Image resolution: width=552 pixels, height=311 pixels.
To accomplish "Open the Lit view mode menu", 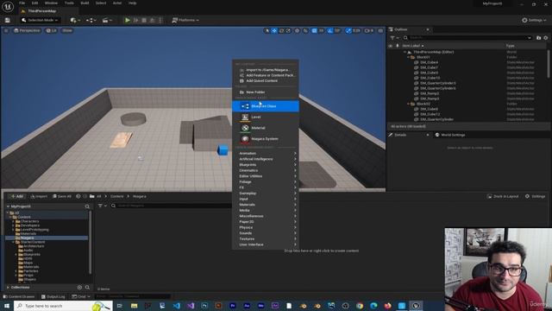I will click(52, 31).
